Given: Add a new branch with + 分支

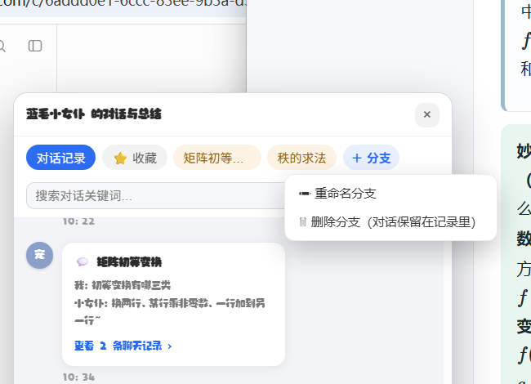Looking at the screenshot, I should click(x=372, y=158).
